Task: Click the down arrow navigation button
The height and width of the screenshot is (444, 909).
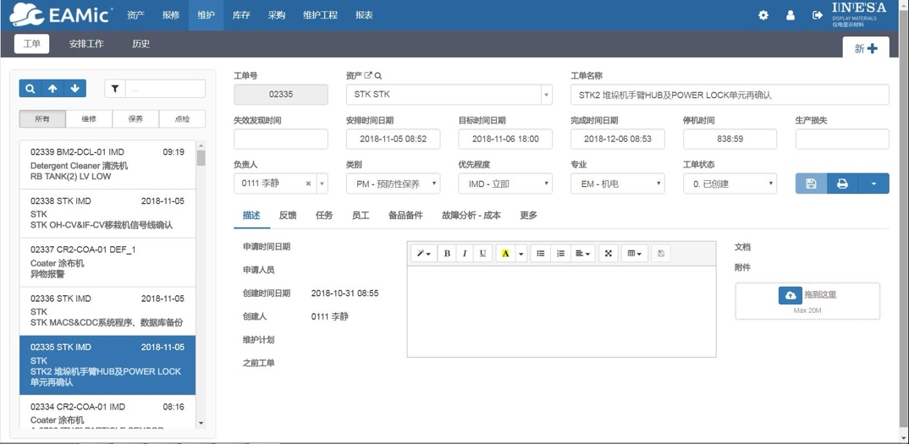Action: [74, 88]
